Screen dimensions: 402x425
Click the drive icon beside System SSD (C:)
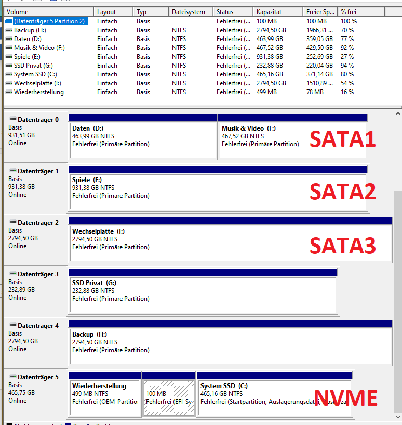pos(9,74)
